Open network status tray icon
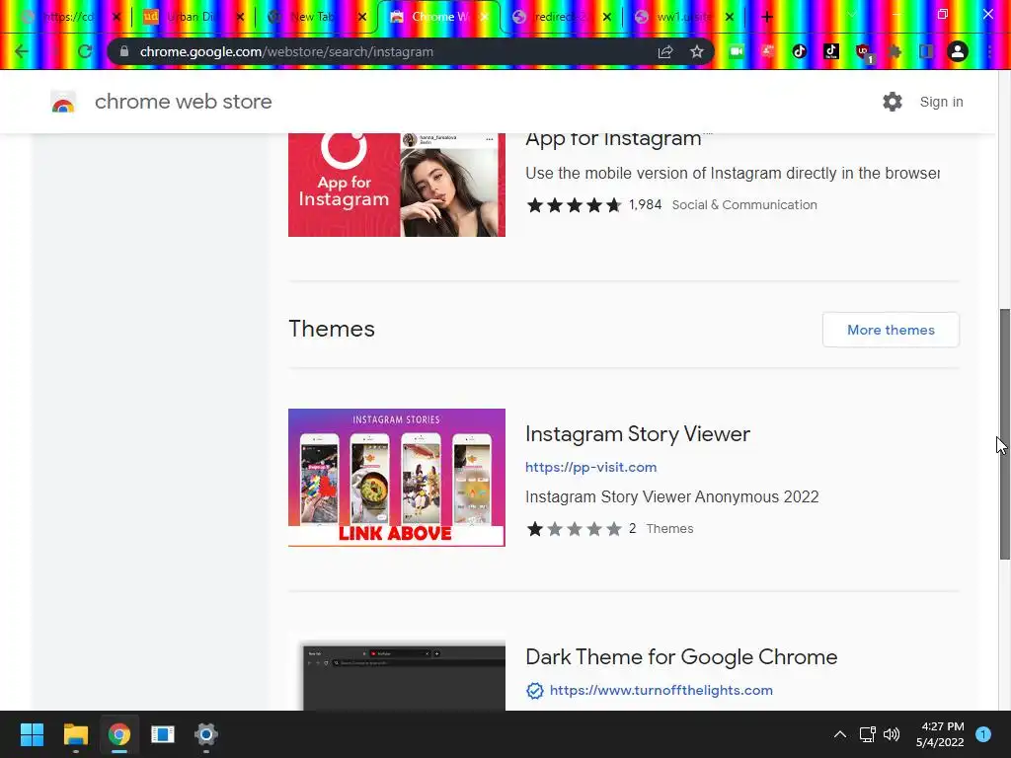Viewport: 1011px width, 758px height. click(867, 734)
